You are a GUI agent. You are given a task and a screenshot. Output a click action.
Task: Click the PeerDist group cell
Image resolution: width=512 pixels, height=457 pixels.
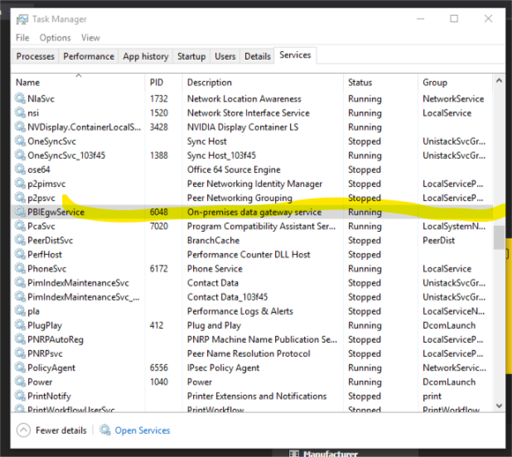point(438,240)
